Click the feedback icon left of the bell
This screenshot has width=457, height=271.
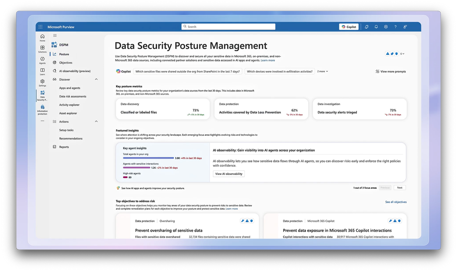[x=366, y=27]
